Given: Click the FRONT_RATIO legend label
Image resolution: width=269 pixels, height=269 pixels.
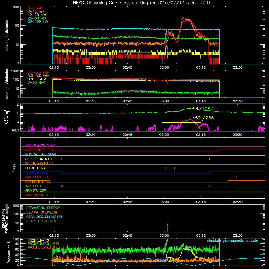Looking at the screenshot, I should click(38, 240).
